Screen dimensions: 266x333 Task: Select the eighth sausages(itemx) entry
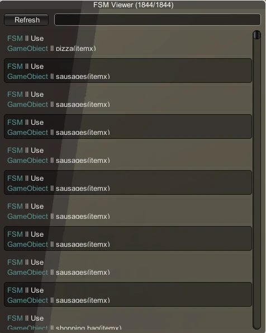[128, 266]
